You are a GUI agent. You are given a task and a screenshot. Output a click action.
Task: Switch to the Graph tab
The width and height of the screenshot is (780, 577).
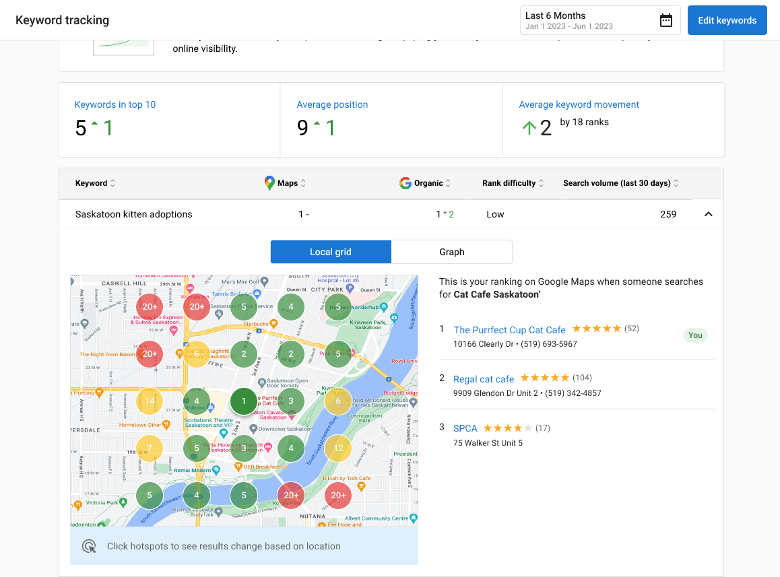[451, 251]
